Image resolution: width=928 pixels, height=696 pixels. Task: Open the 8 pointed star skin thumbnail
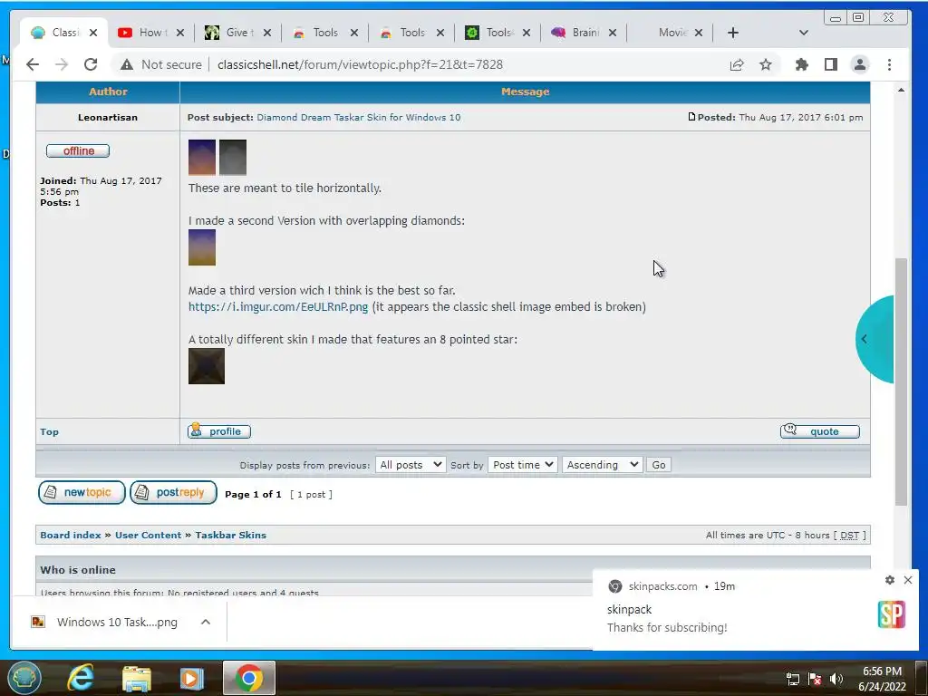(x=207, y=366)
